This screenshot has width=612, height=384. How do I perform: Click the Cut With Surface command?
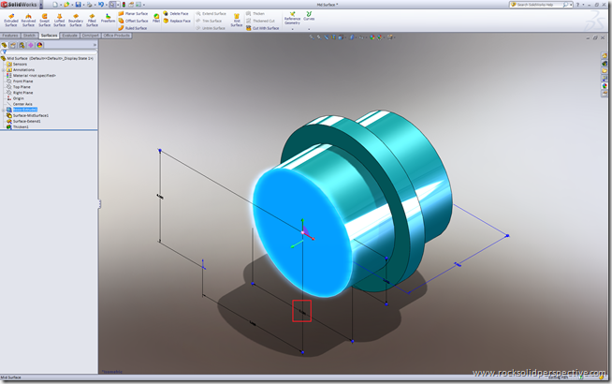click(262, 28)
